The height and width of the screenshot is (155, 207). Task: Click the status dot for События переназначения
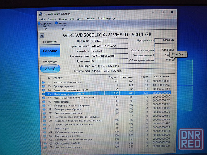pyautogui.click(x=45, y=132)
